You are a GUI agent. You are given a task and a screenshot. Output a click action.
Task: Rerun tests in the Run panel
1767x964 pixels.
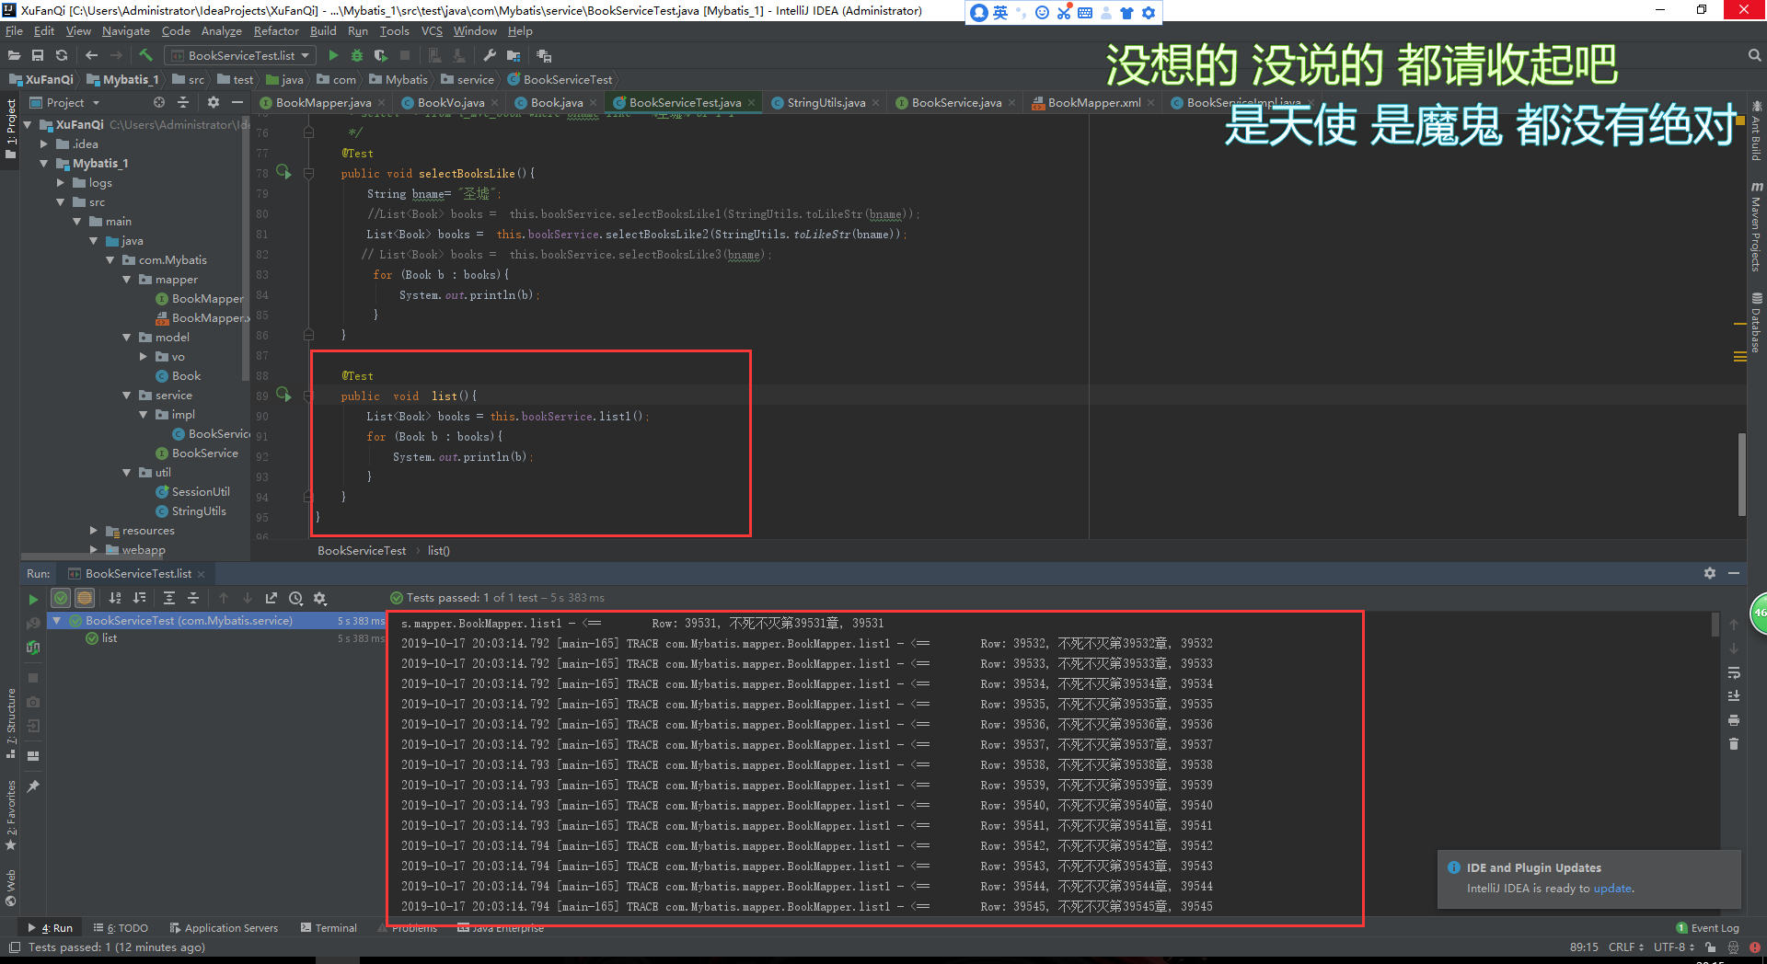point(33,599)
